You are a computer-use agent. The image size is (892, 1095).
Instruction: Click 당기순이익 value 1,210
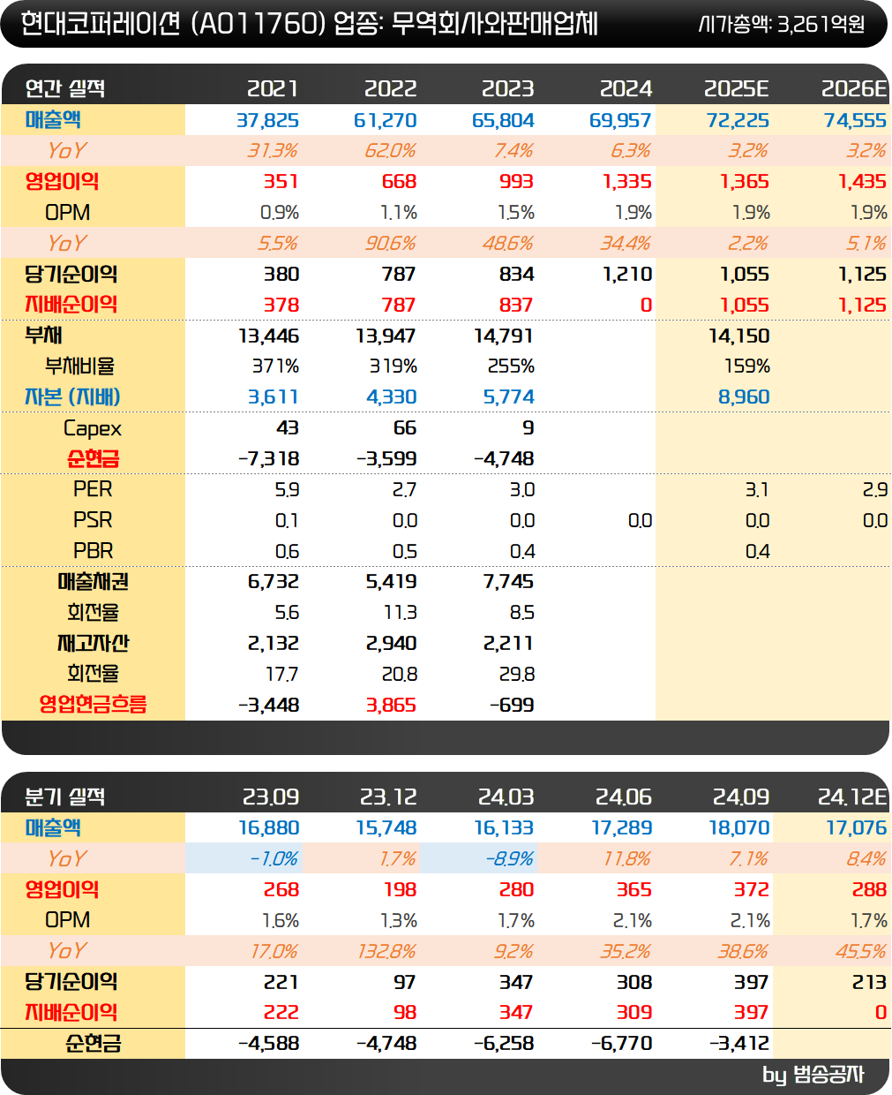pyautogui.click(x=627, y=275)
